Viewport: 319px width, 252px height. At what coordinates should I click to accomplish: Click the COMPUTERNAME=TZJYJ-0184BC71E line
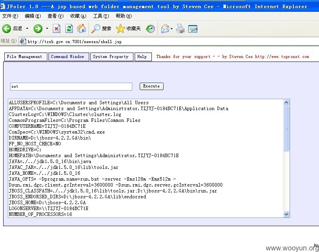click(x=47, y=126)
